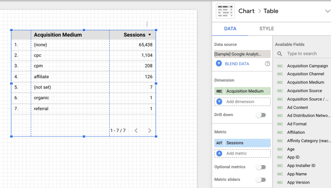Open the Blend Data help icon
The height and width of the screenshot is (188, 331).
pos(267,64)
